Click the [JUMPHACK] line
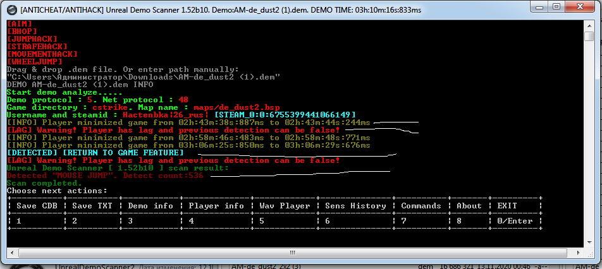Image resolution: width=602 pixels, height=269 pixels. point(32,39)
